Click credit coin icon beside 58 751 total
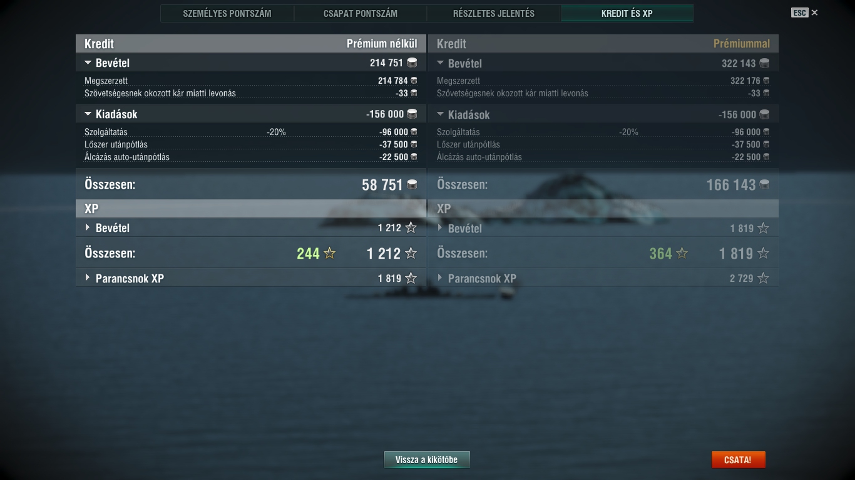Screen dimensions: 855x480 click(x=412, y=184)
